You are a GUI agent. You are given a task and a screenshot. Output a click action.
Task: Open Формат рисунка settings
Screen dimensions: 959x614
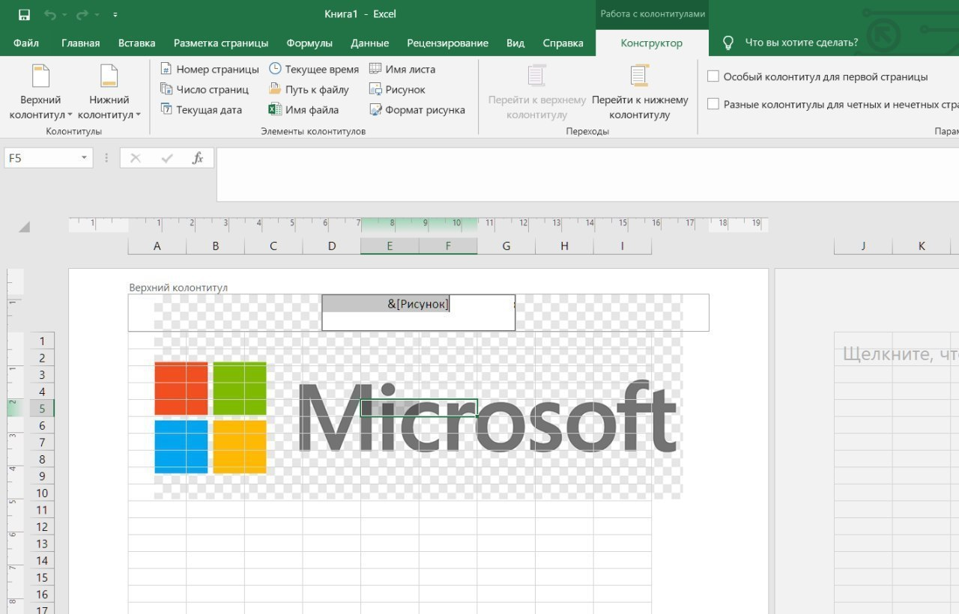pos(417,109)
